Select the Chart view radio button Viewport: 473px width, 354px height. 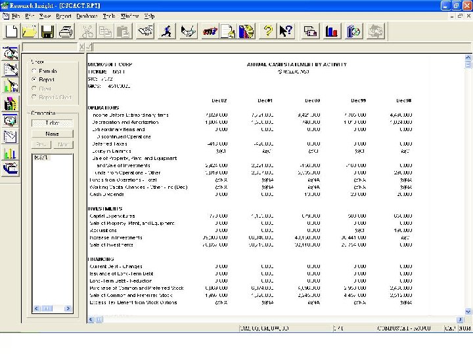(34, 88)
